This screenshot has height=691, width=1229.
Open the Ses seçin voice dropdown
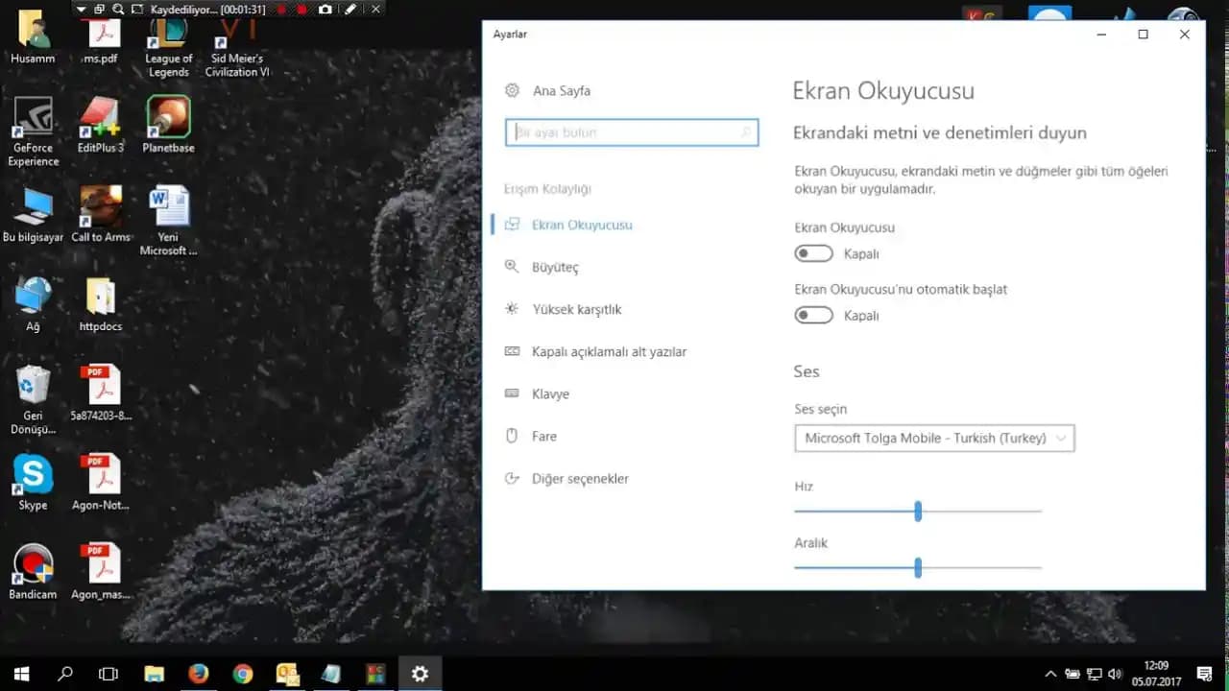[x=933, y=438]
